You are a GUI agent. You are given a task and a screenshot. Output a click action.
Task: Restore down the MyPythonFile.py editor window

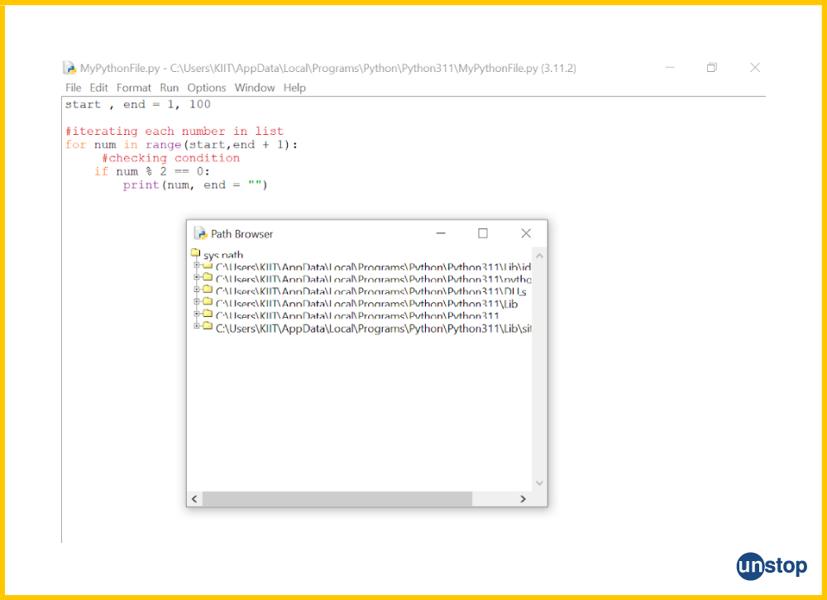(712, 68)
